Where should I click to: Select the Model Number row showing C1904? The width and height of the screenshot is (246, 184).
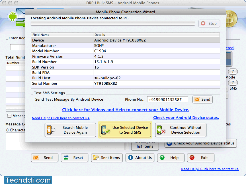pyautogui.click(x=126, y=51)
